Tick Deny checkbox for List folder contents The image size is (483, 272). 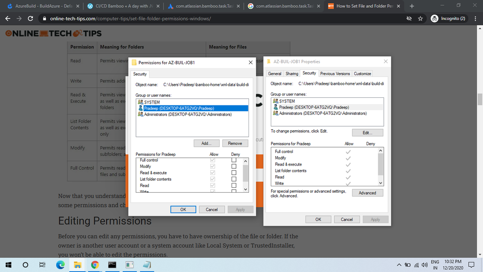(x=234, y=179)
